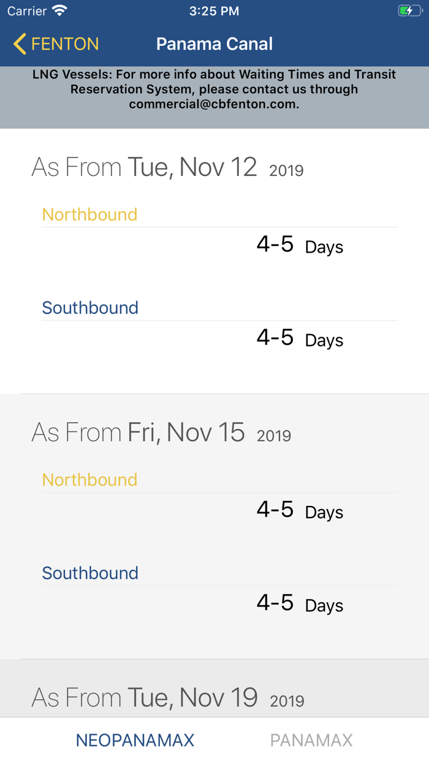
Task: Tap the Panama Canal title
Action: pos(214,44)
